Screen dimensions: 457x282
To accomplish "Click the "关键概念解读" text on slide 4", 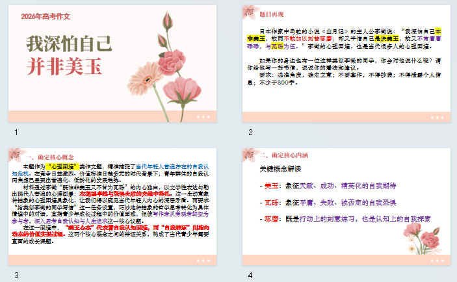I will coord(281,170).
